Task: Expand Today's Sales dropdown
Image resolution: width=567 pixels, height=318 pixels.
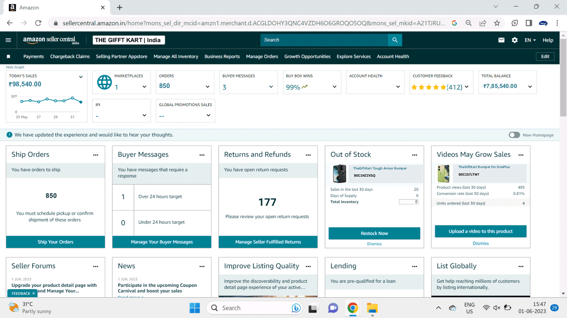Action: (81, 77)
